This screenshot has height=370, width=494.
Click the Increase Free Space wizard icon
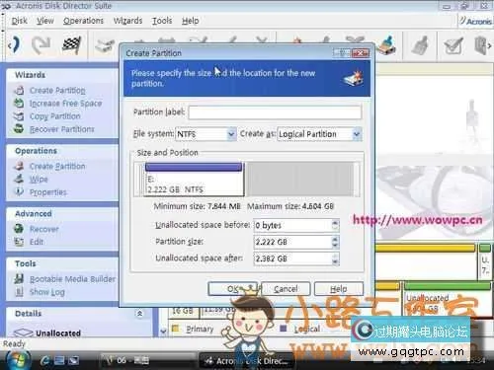click(19, 104)
